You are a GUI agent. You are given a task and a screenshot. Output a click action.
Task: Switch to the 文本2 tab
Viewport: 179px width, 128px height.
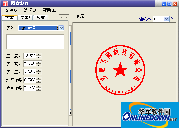(x=10, y=18)
